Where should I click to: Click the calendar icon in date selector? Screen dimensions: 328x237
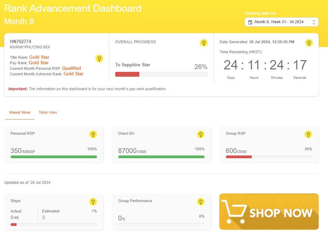tap(250, 22)
